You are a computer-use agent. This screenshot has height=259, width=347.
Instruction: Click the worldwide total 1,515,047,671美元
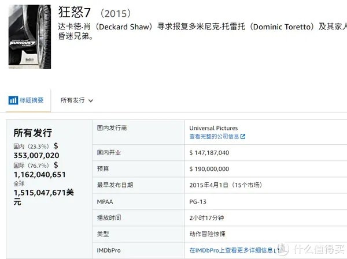(x=43, y=197)
